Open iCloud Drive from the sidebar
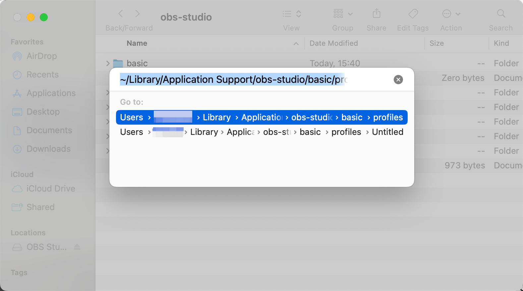 point(51,189)
